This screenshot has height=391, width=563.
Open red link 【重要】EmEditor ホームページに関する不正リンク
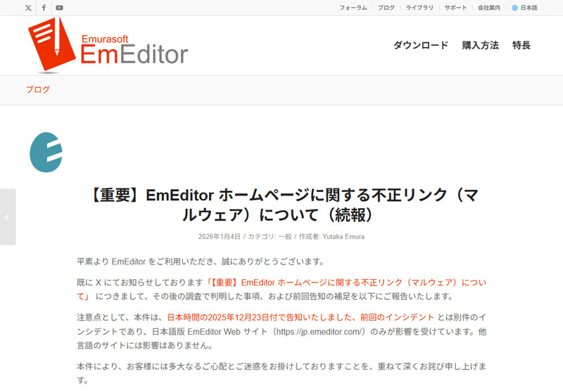coord(281,290)
